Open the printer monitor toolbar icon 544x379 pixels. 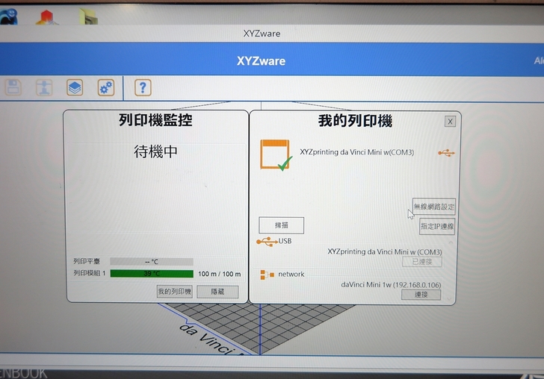(x=44, y=87)
